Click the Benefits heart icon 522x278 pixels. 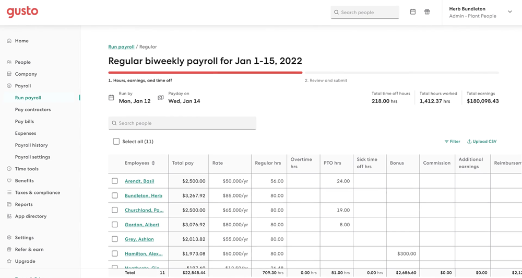pyautogui.click(x=9, y=181)
